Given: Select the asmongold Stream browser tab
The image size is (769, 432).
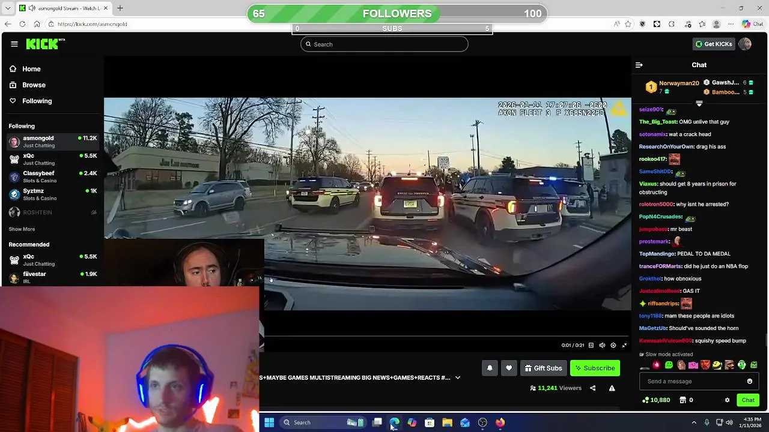Looking at the screenshot, I should [63, 8].
